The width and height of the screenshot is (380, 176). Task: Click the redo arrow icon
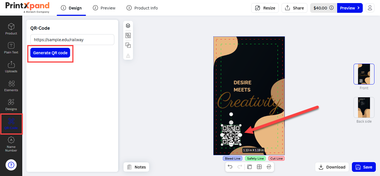click(240, 167)
